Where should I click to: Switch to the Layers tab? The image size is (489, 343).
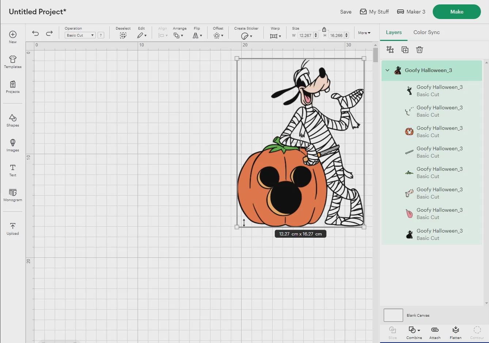[x=394, y=32]
